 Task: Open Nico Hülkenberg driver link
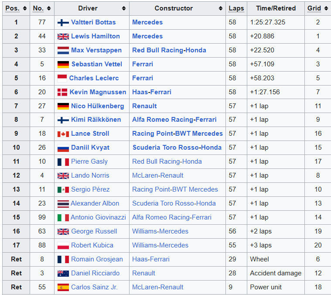tap(98, 106)
